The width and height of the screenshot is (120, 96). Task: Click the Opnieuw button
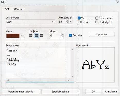click(102, 34)
